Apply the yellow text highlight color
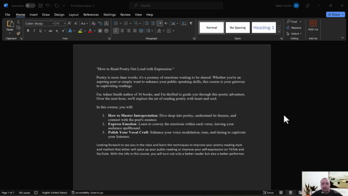 (80, 30)
